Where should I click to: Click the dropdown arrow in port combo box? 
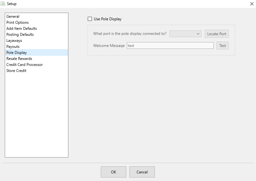(x=198, y=34)
